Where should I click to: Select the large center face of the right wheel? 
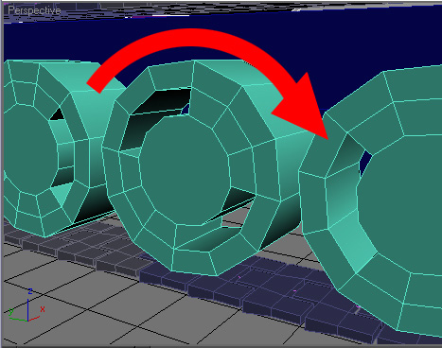(400, 205)
